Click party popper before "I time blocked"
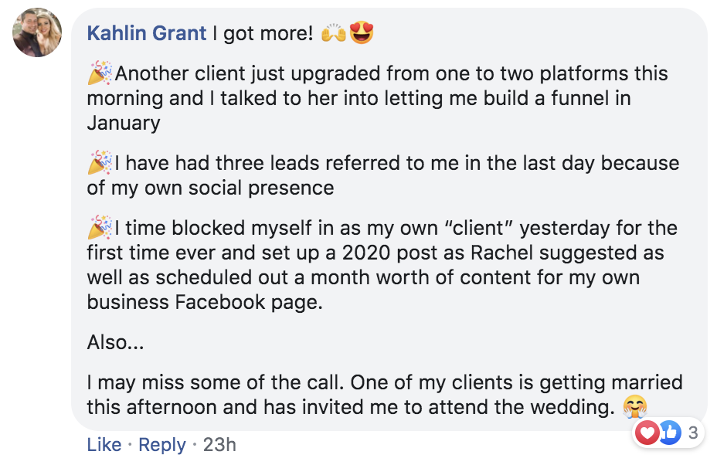The image size is (717, 465). [100, 228]
